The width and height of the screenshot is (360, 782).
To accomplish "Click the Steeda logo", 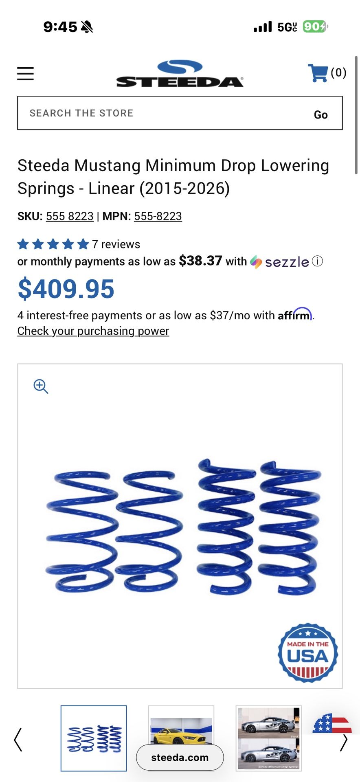I will point(179,73).
